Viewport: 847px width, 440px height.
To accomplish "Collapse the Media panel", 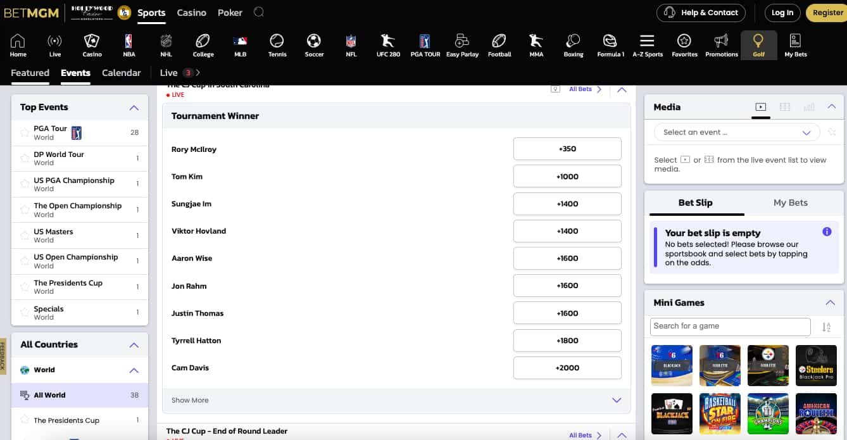I will (x=832, y=107).
